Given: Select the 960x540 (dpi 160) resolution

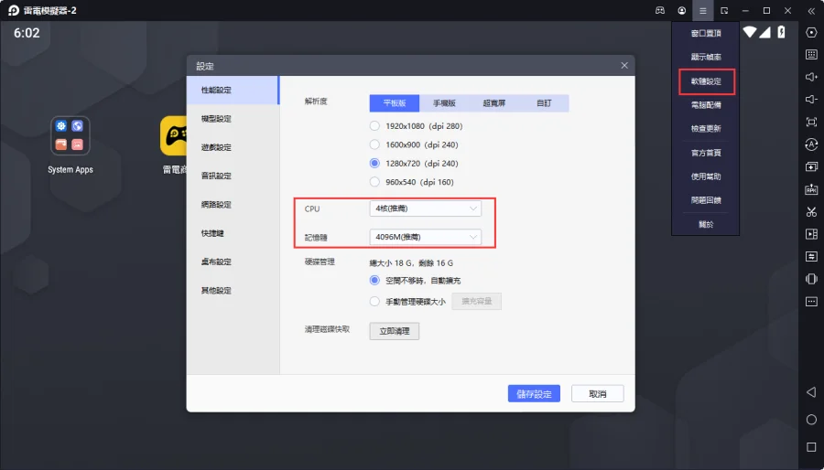Looking at the screenshot, I should (411, 182).
